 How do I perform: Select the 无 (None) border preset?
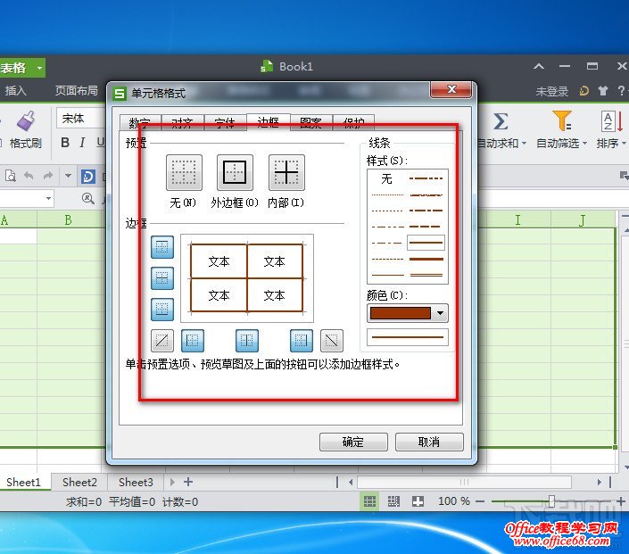(x=184, y=173)
